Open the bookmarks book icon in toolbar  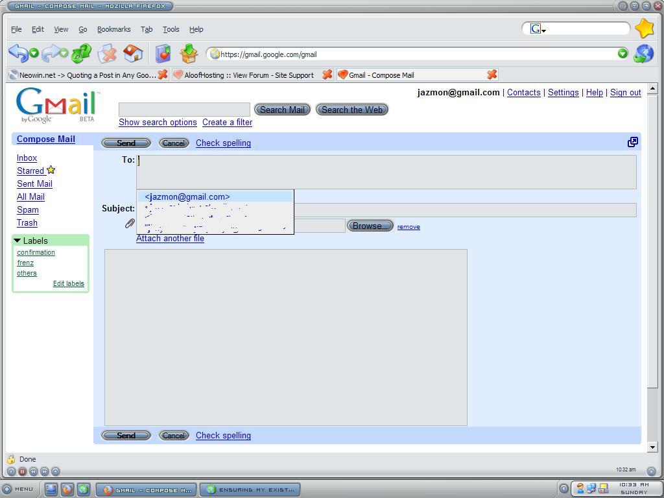pyautogui.click(x=163, y=54)
